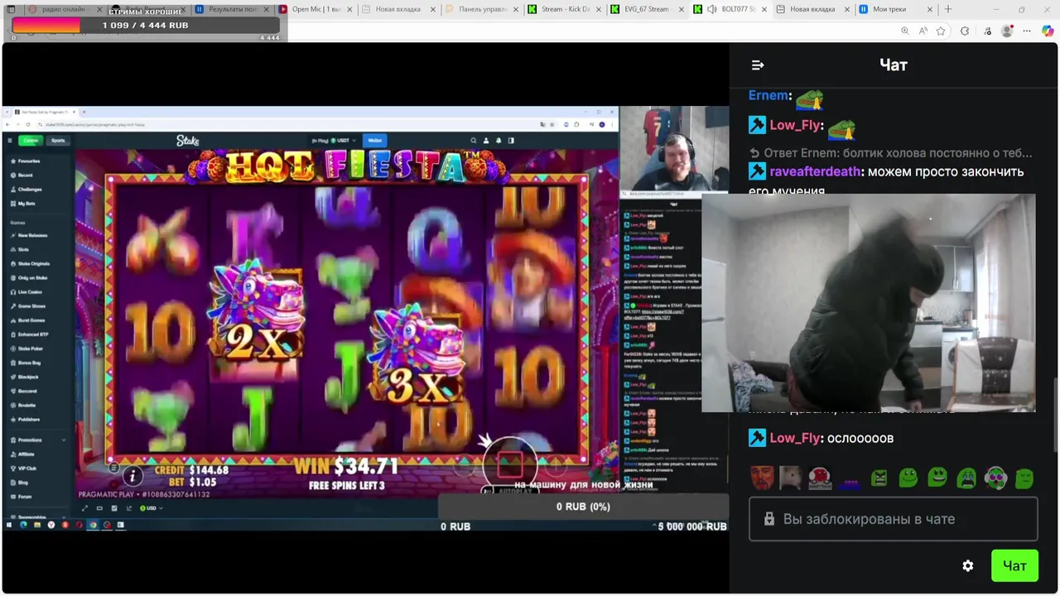
Task: Open the USD currency dropdown below game
Action: point(150,508)
